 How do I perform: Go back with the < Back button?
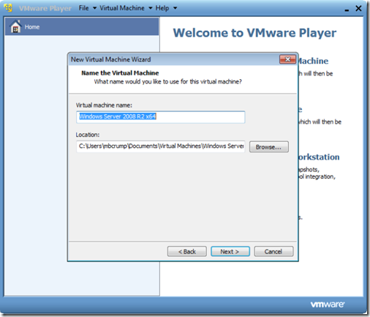point(187,251)
